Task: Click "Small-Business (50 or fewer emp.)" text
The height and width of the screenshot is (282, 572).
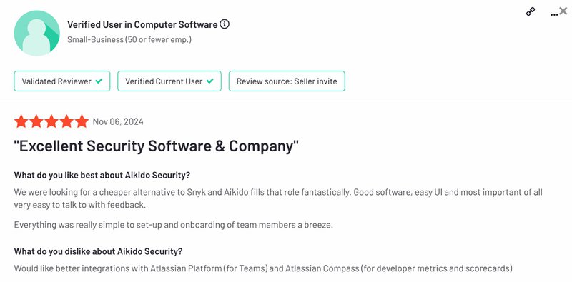Action: click(129, 39)
